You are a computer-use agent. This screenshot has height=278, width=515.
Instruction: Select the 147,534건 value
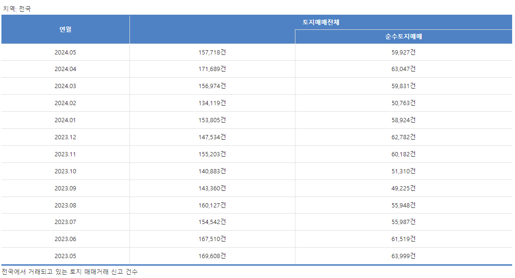(212, 137)
